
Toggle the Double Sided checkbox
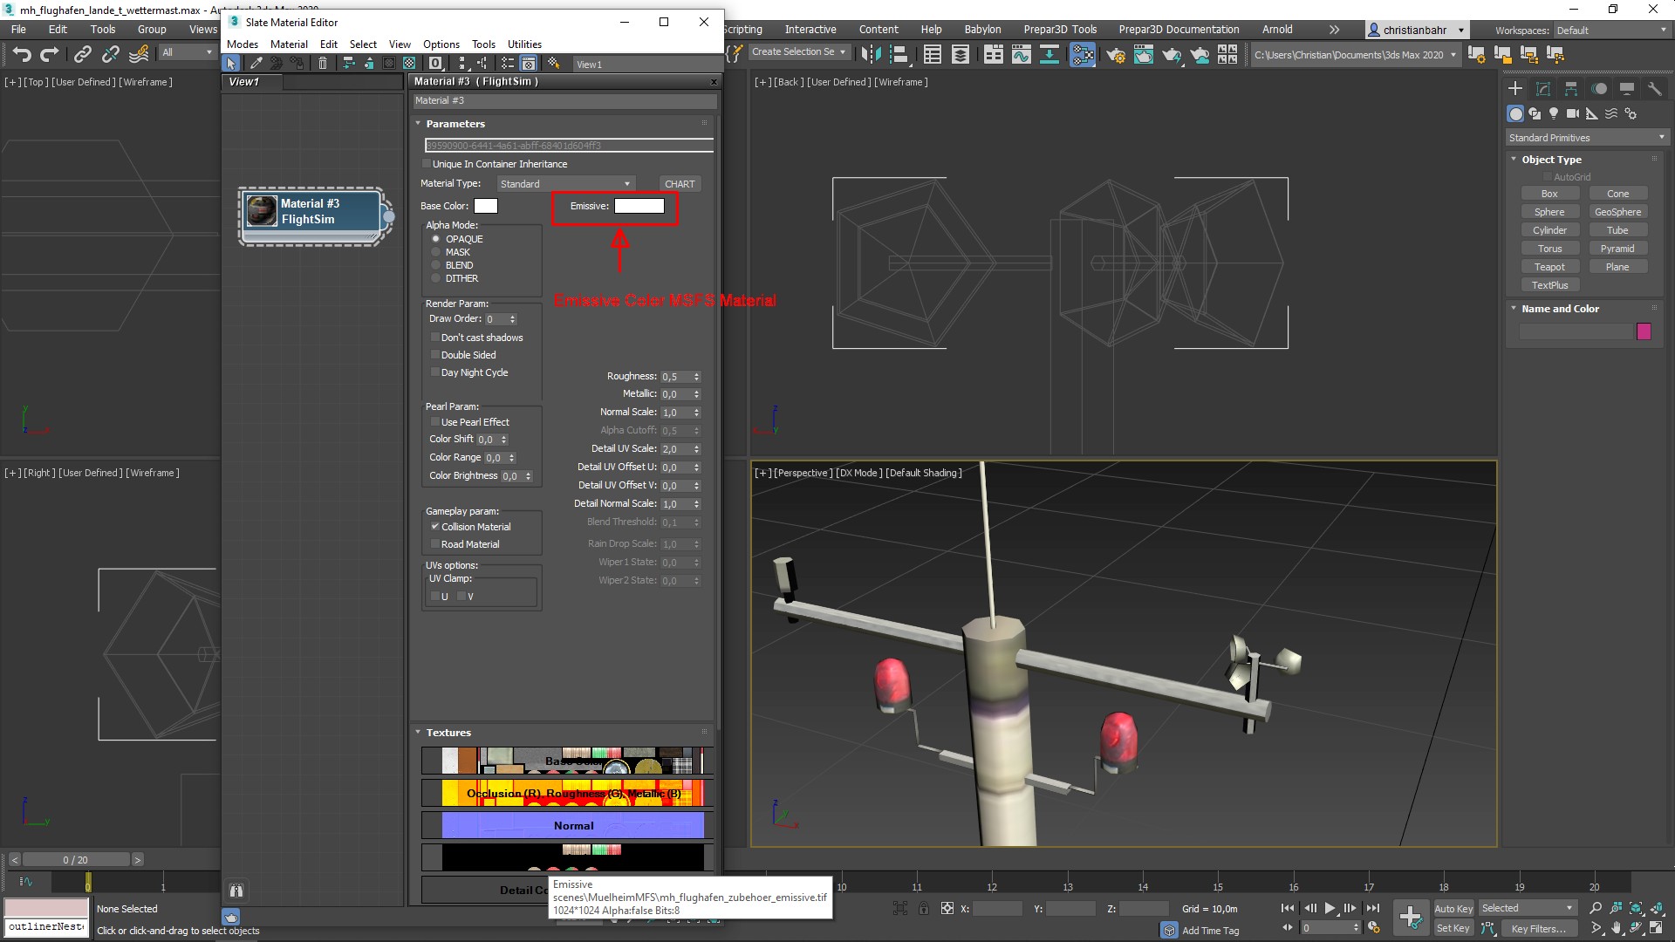point(434,354)
